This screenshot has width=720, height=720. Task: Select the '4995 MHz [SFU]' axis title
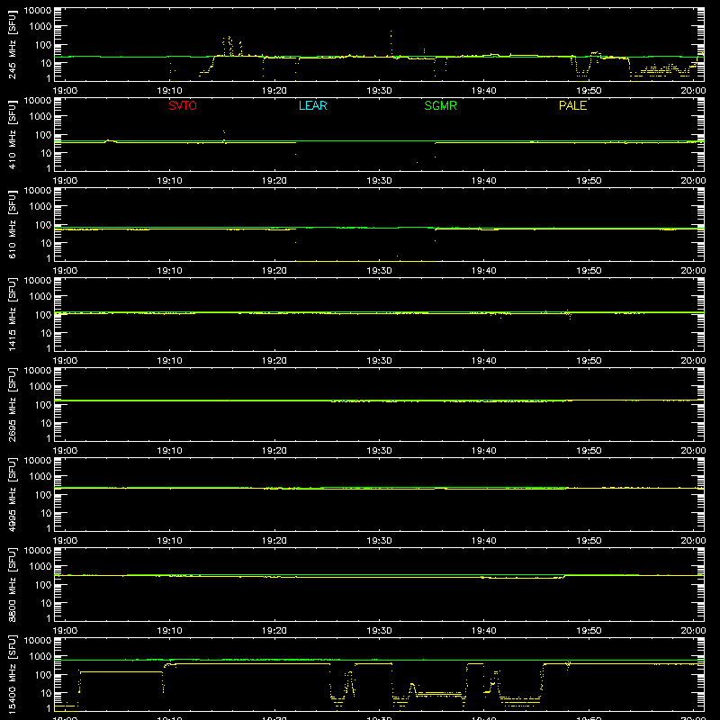point(12,494)
